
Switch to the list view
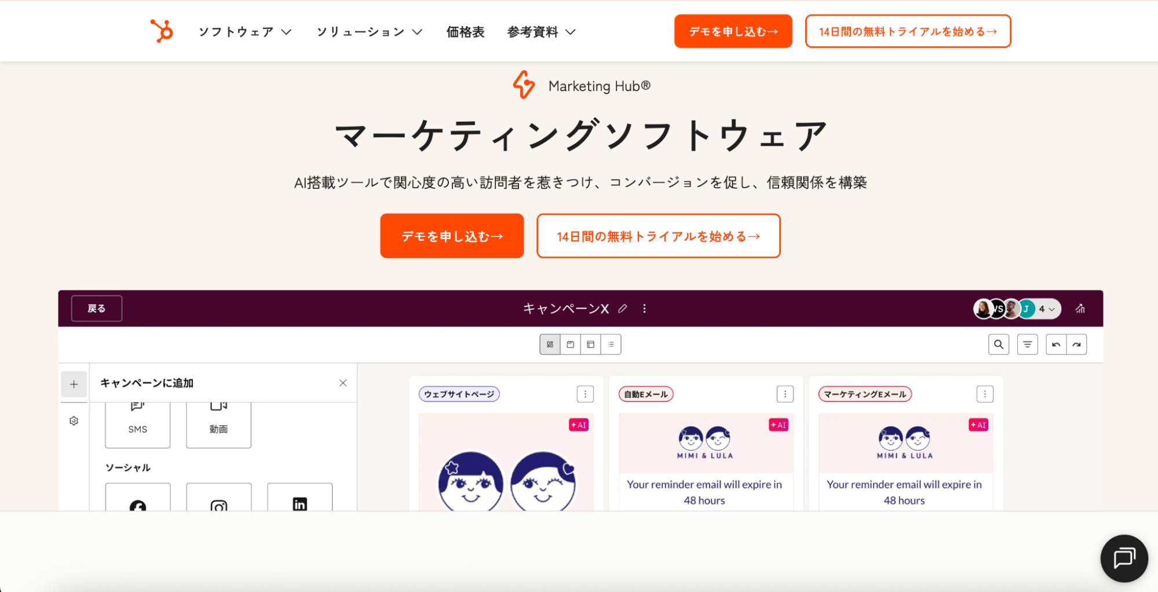[x=611, y=345]
